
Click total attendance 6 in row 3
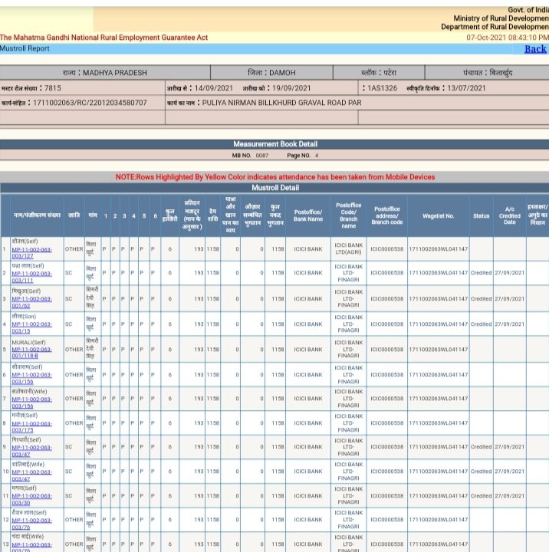coord(169,299)
